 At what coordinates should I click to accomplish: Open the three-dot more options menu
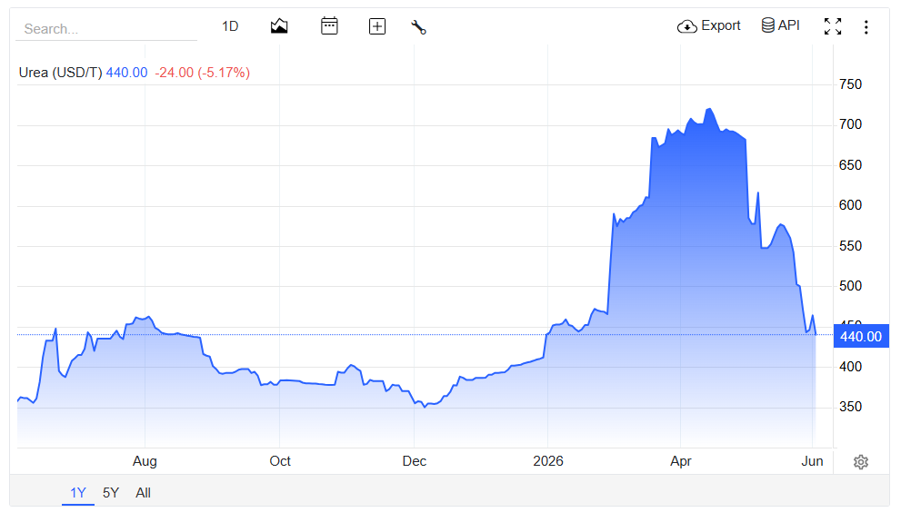point(866,27)
